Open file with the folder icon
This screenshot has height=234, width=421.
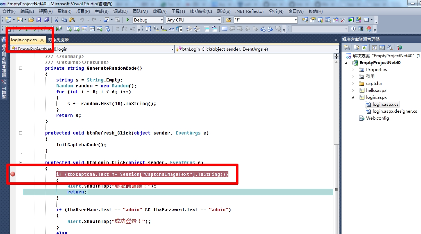[31, 20]
